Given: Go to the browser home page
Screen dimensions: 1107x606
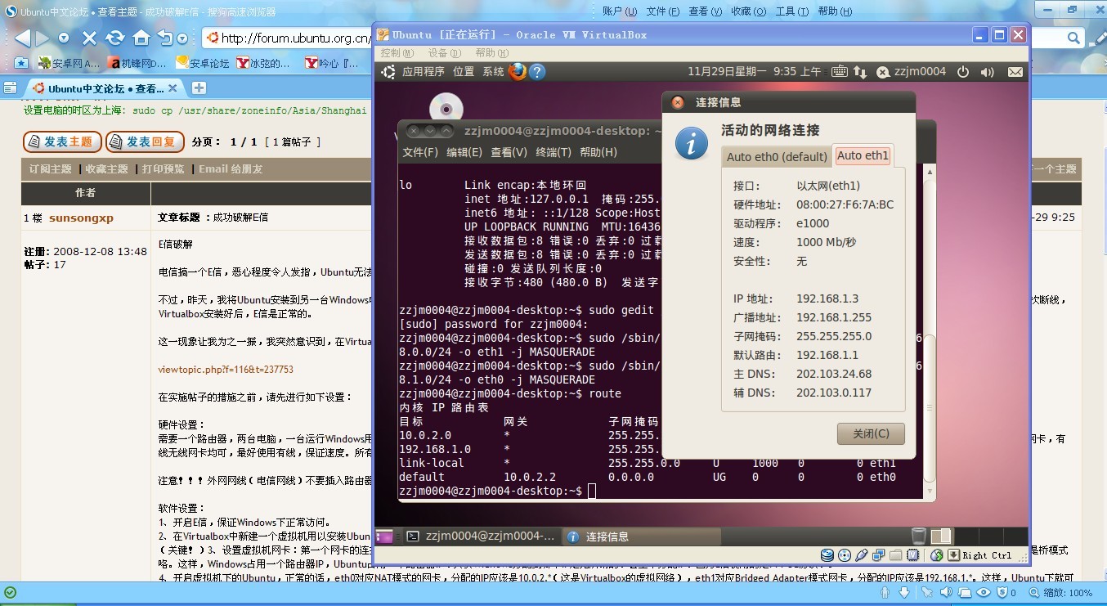Looking at the screenshot, I should click(x=141, y=38).
